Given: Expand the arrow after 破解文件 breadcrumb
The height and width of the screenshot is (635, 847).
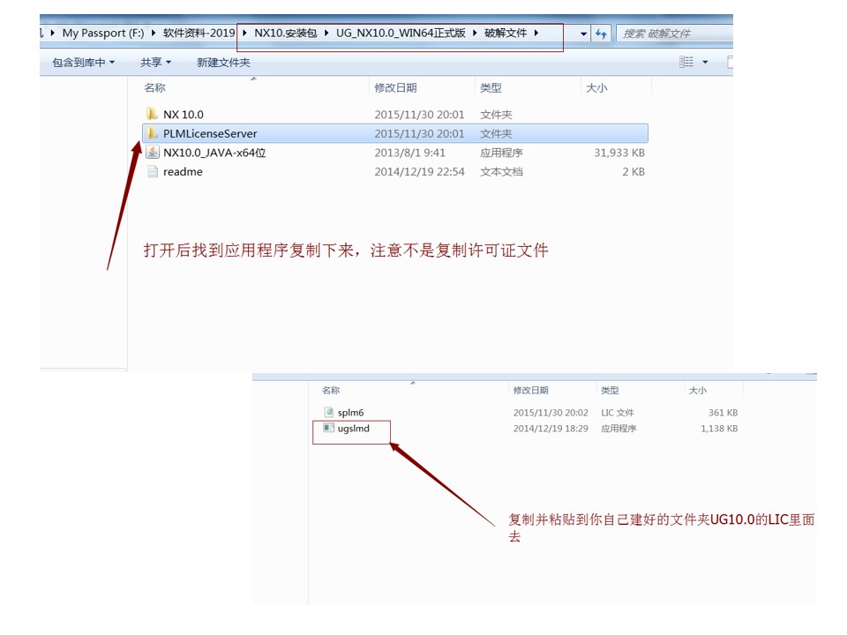Looking at the screenshot, I should pos(536,33).
